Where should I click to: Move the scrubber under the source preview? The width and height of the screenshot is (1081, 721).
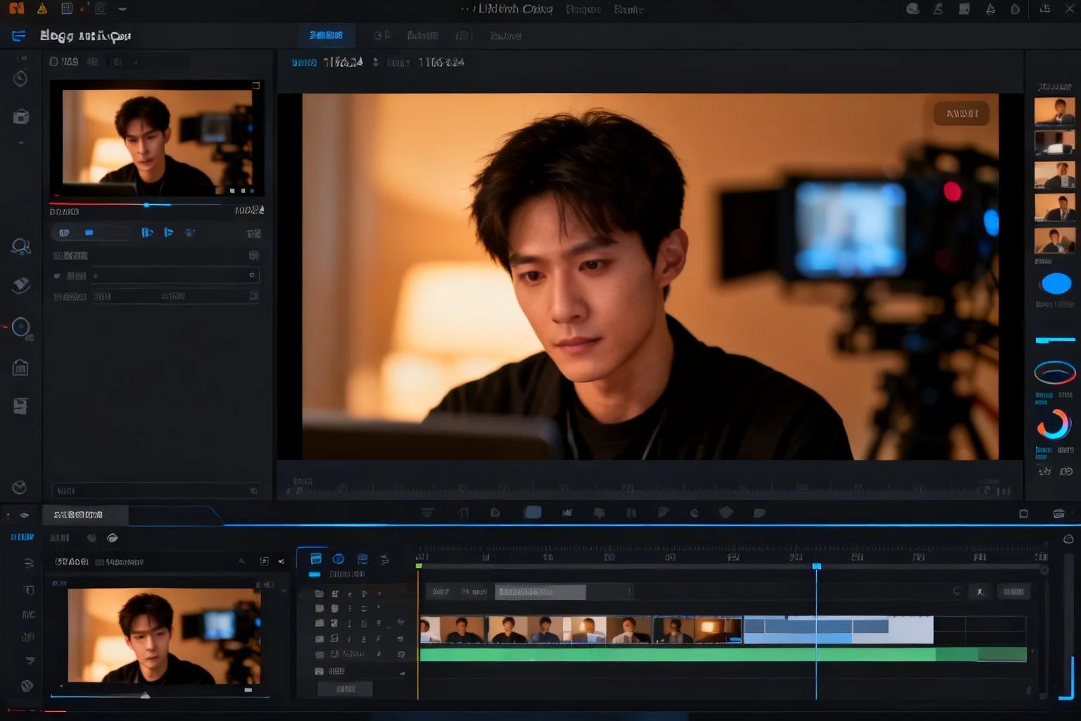(146, 205)
